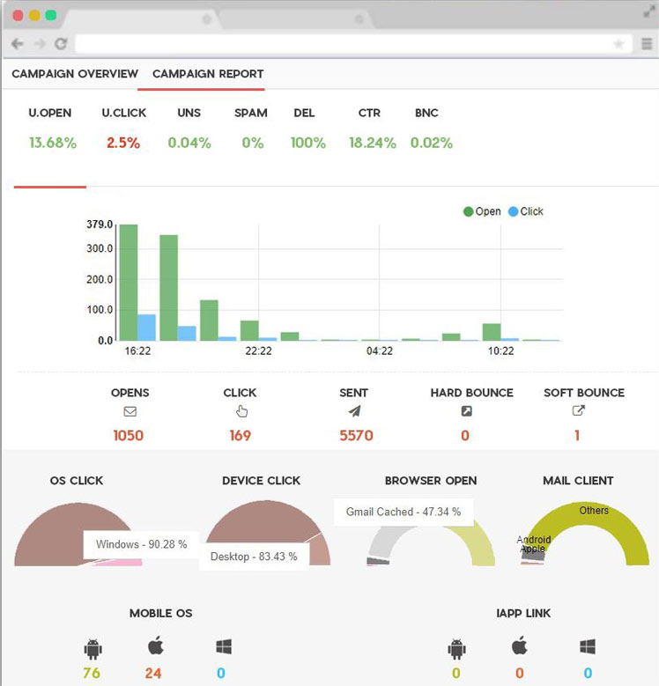This screenshot has height=686, width=659.
Task: Click the Hard Bounce arrow icon
Action: 466,411
